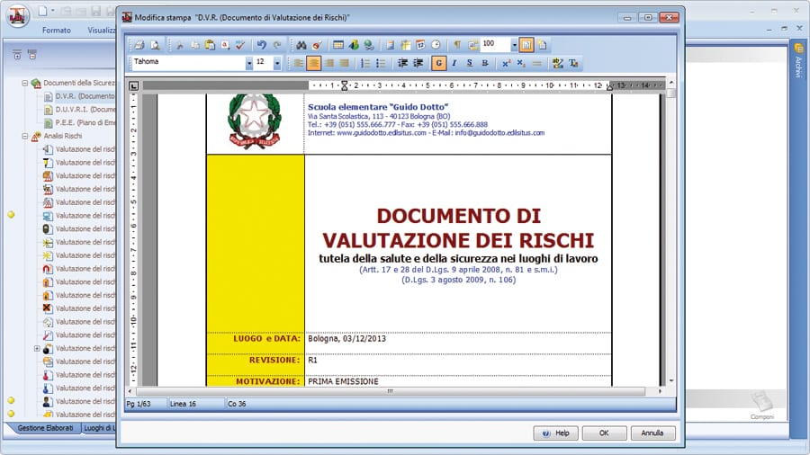This screenshot has width=810, height=455.
Task: Click the text highlight abc icon
Action: click(x=557, y=64)
